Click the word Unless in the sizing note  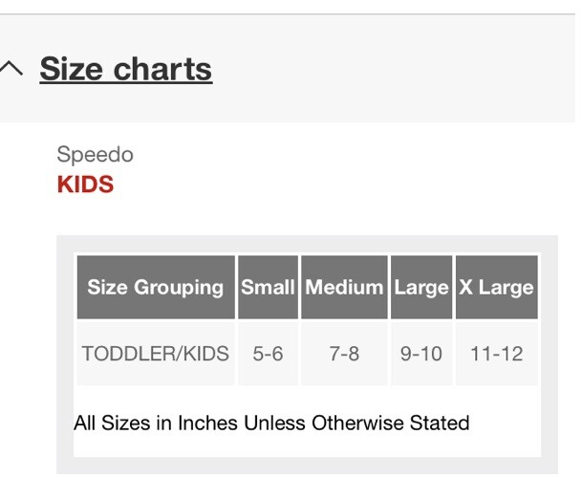tap(274, 423)
